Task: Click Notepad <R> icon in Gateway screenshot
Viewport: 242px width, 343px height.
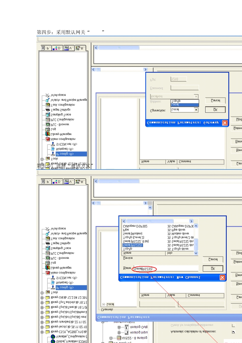Action: [53, 149]
